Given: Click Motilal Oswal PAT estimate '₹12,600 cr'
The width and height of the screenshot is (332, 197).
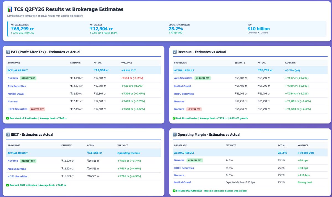Looking at the screenshot, I should coord(76,94).
